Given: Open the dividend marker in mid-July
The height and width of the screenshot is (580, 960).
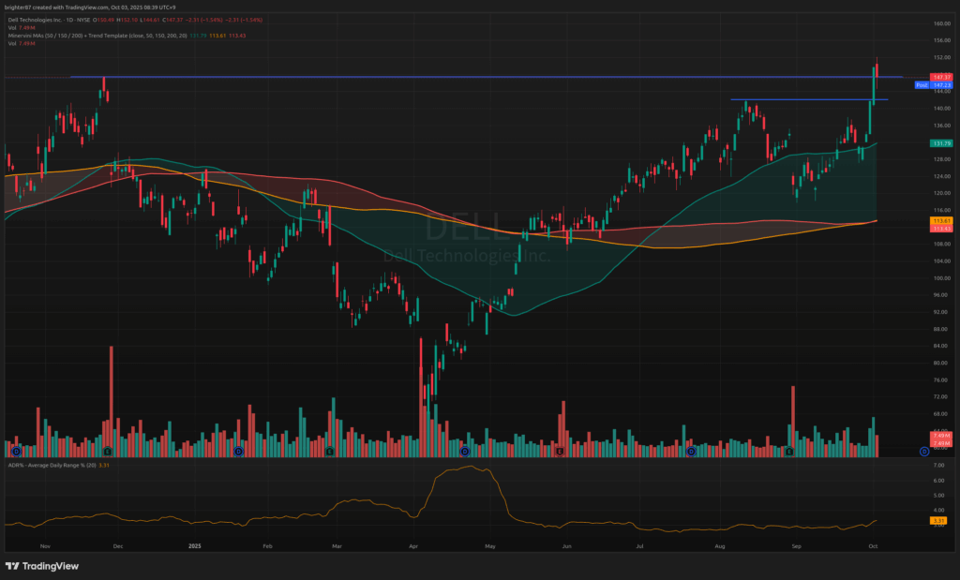Looking at the screenshot, I should pos(691,452).
